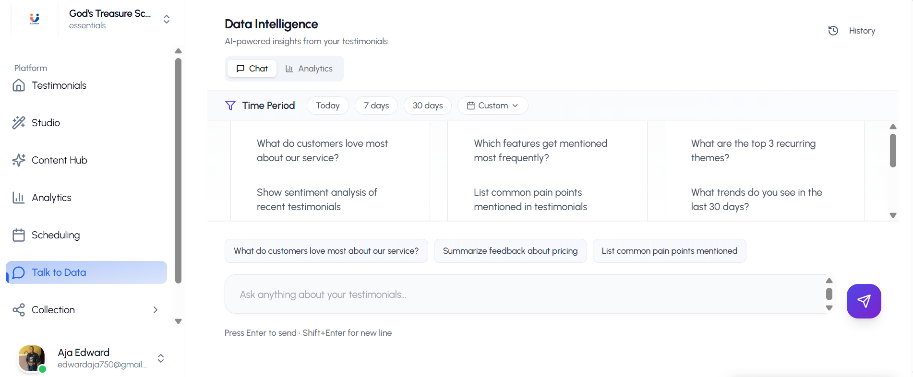Click the suggestions panel vertical scrollbar thumb
The width and height of the screenshot is (913, 377).
(x=893, y=151)
